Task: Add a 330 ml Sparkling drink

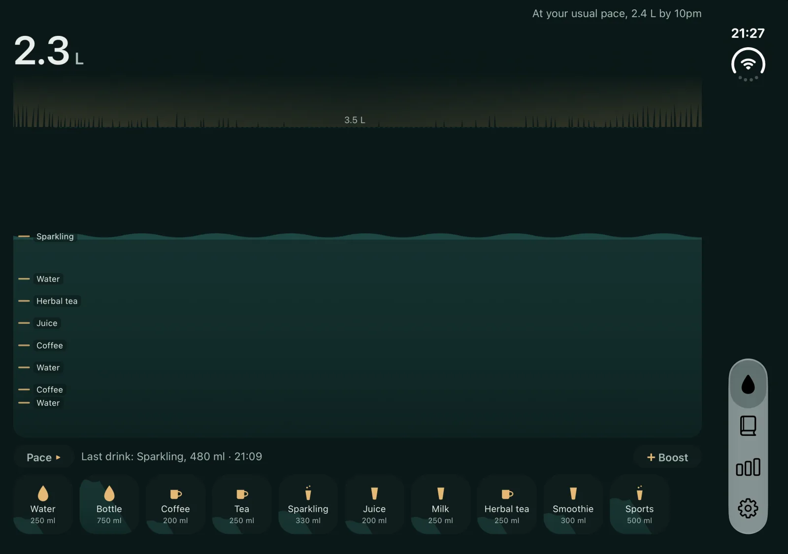Action: (x=308, y=504)
